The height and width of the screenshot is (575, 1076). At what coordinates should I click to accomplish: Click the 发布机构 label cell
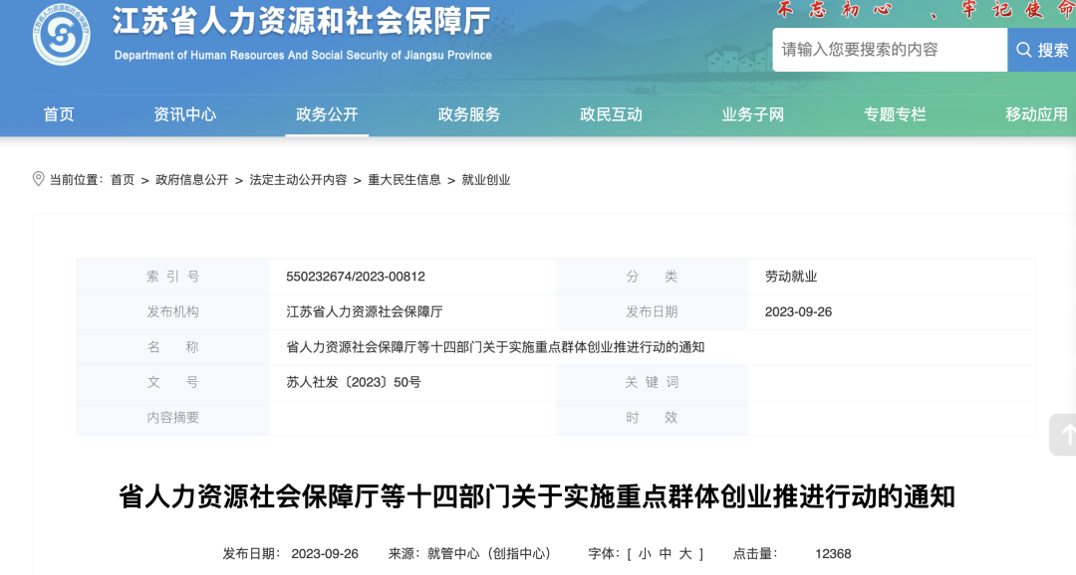[173, 311]
